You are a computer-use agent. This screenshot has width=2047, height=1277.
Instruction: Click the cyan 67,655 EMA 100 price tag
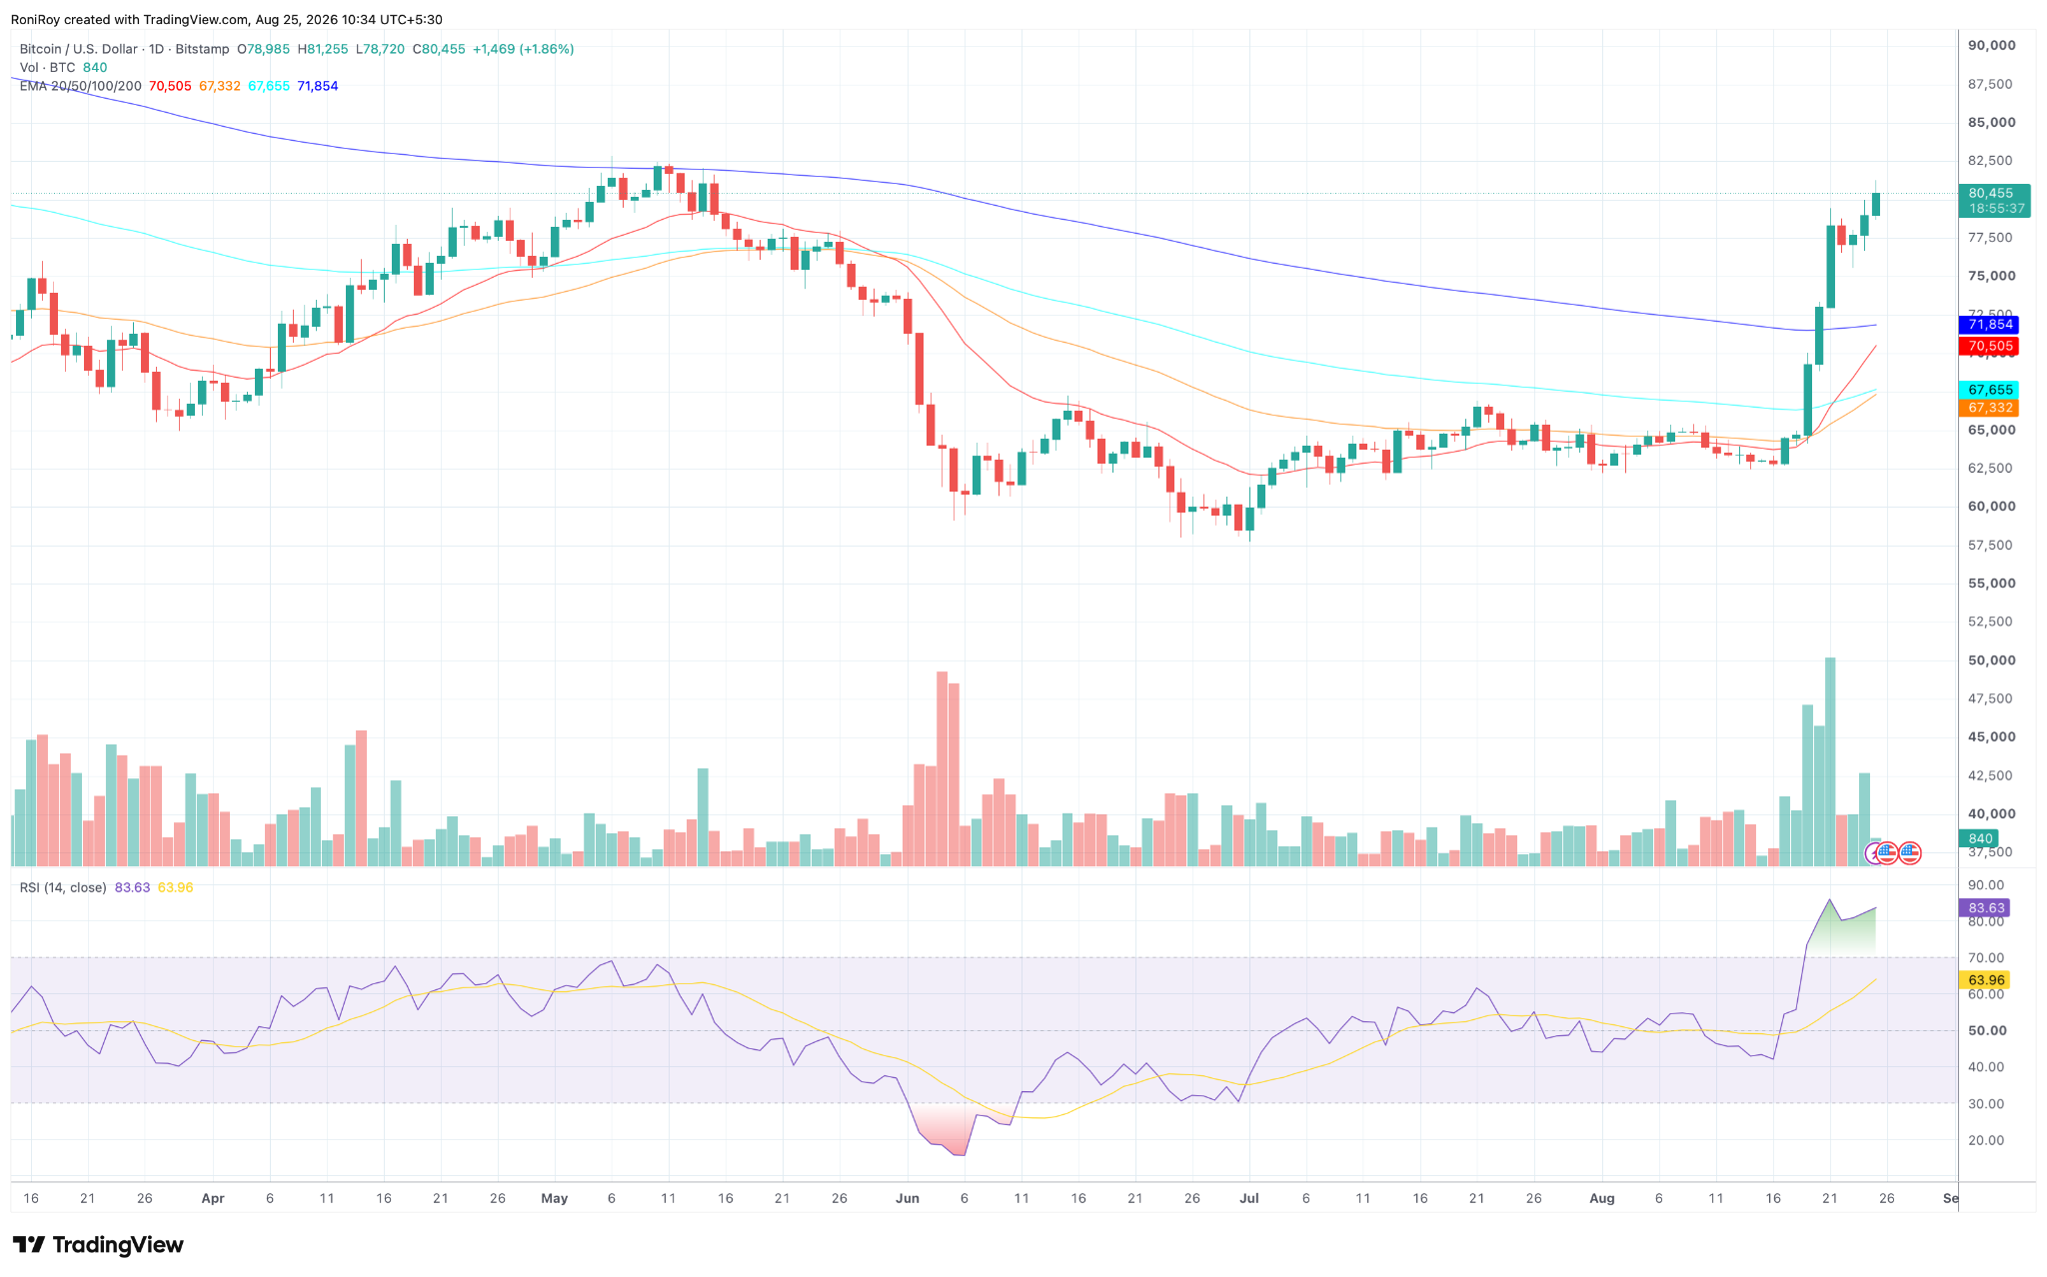pos(1990,390)
